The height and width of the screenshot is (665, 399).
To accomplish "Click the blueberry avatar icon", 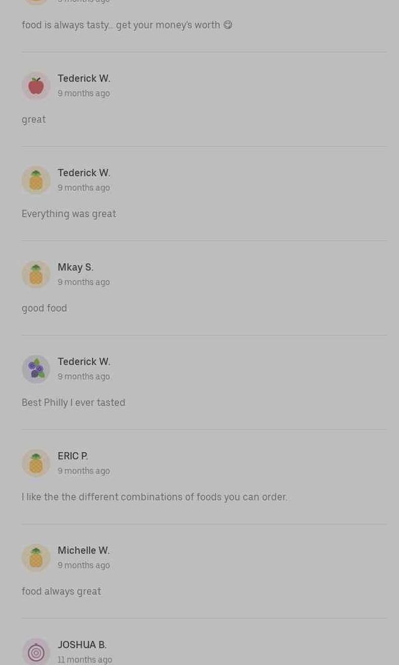I will [x=36, y=369].
